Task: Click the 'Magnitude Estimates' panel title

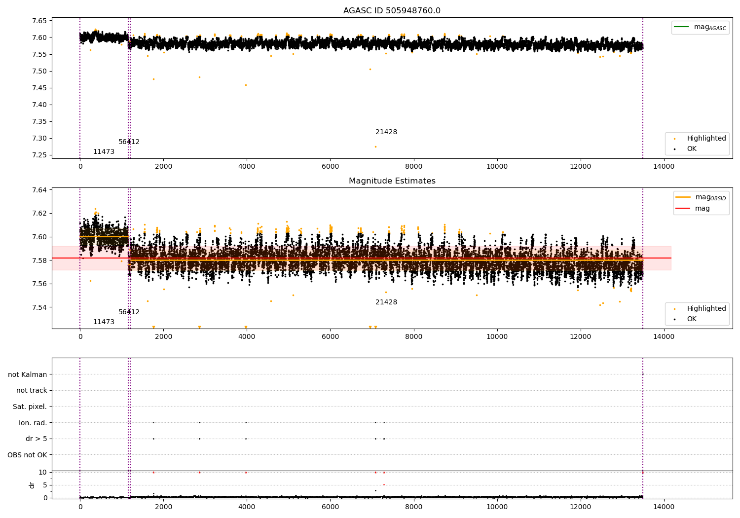Action: pyautogui.click(x=392, y=181)
